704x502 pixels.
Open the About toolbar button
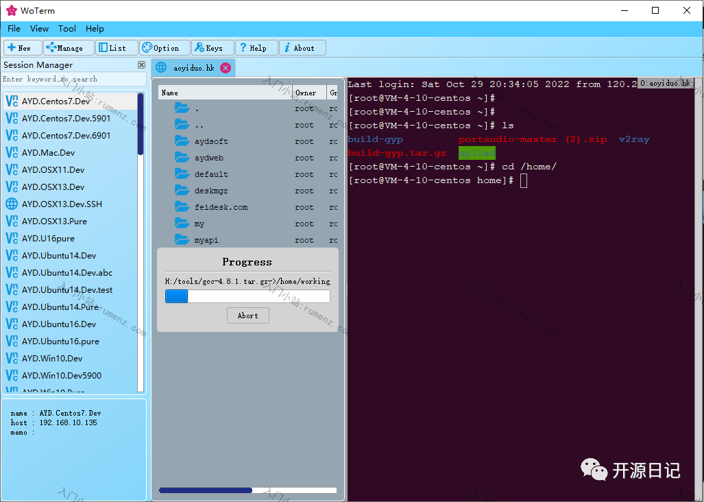(302, 47)
